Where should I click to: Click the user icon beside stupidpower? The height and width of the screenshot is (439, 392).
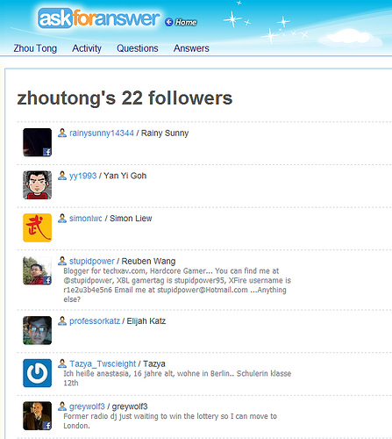(62, 261)
